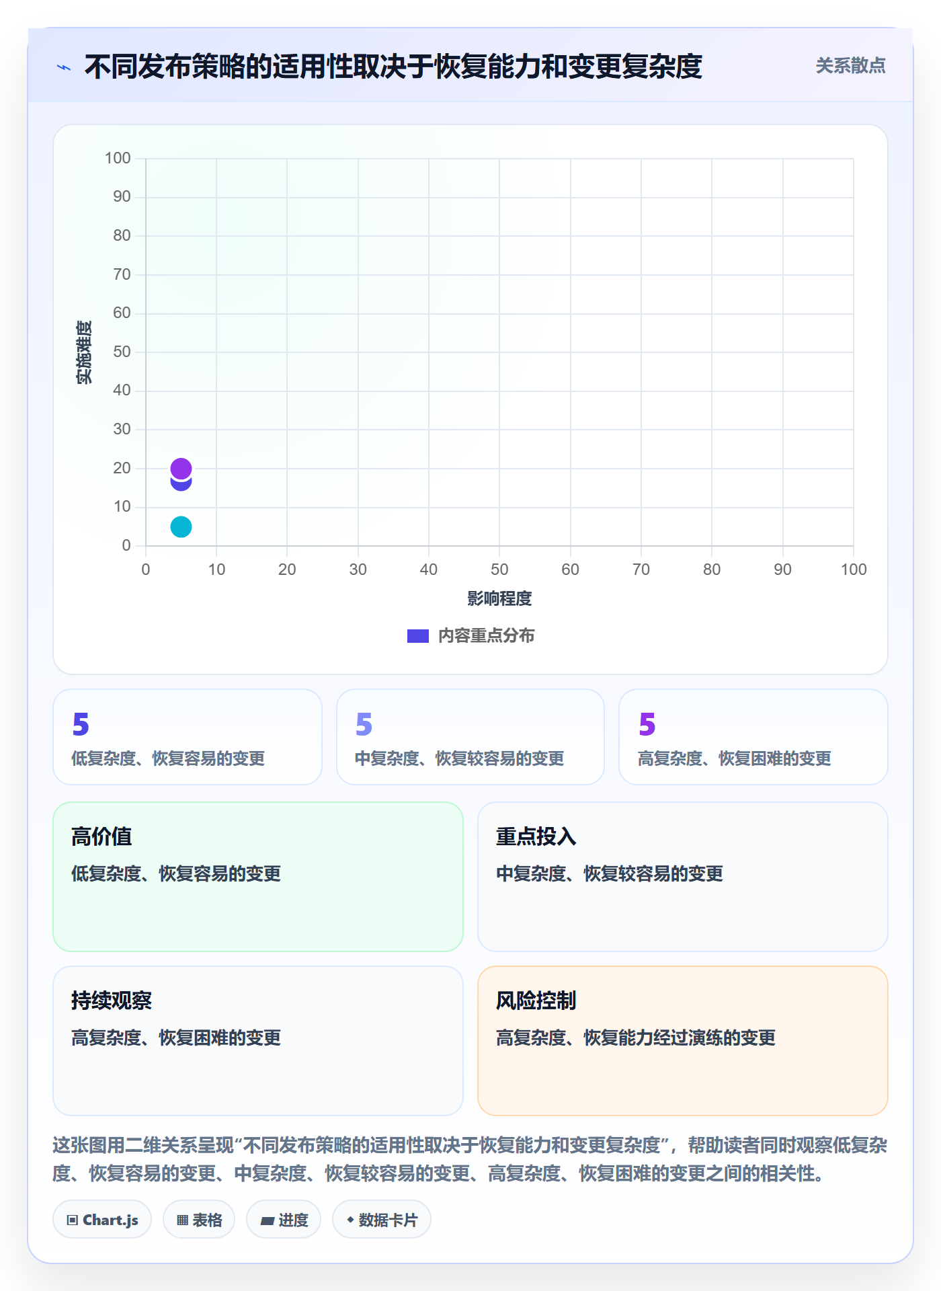This screenshot has width=941, height=1291.
Task: Click the 风险控制 quadrant card heading
Action: pyautogui.click(x=536, y=1001)
